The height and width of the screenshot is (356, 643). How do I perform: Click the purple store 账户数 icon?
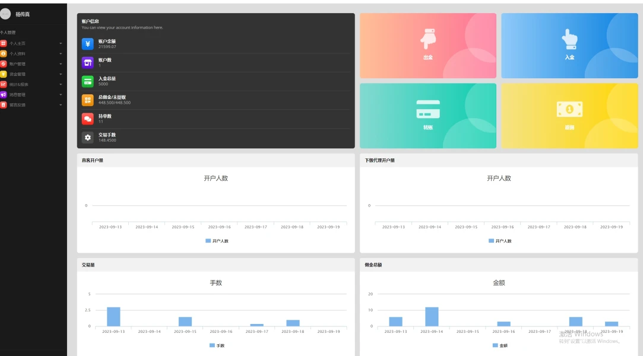87,63
